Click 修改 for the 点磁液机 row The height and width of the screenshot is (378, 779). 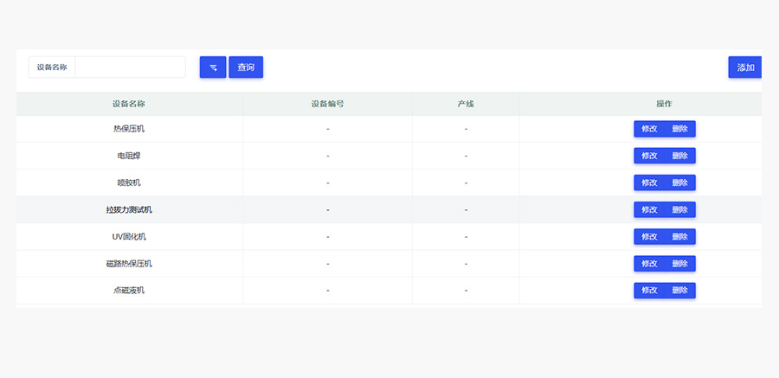pos(649,290)
